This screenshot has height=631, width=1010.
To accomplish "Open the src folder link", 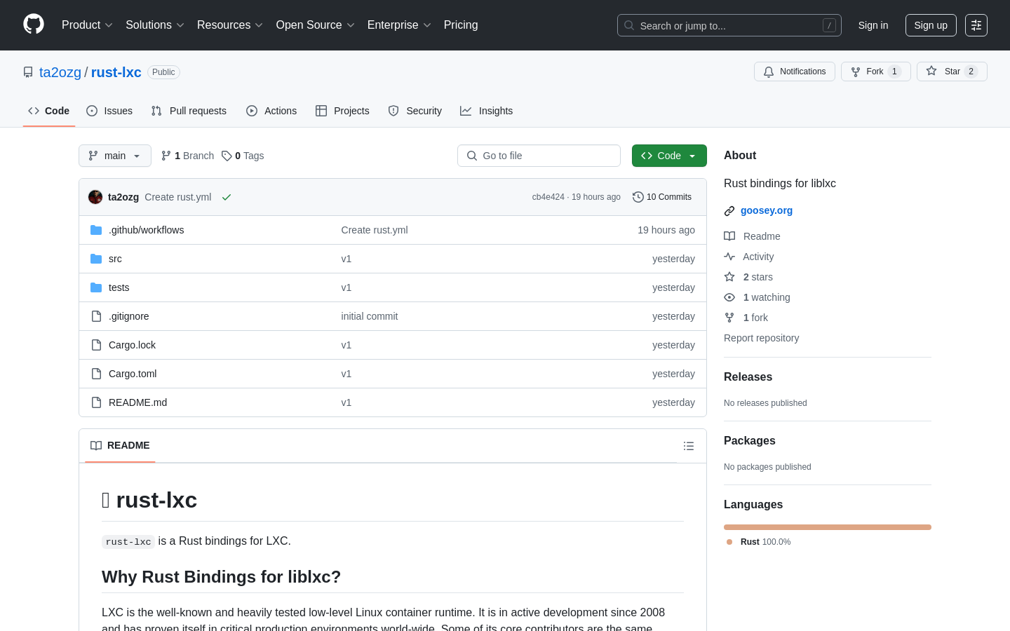I will (x=115, y=259).
